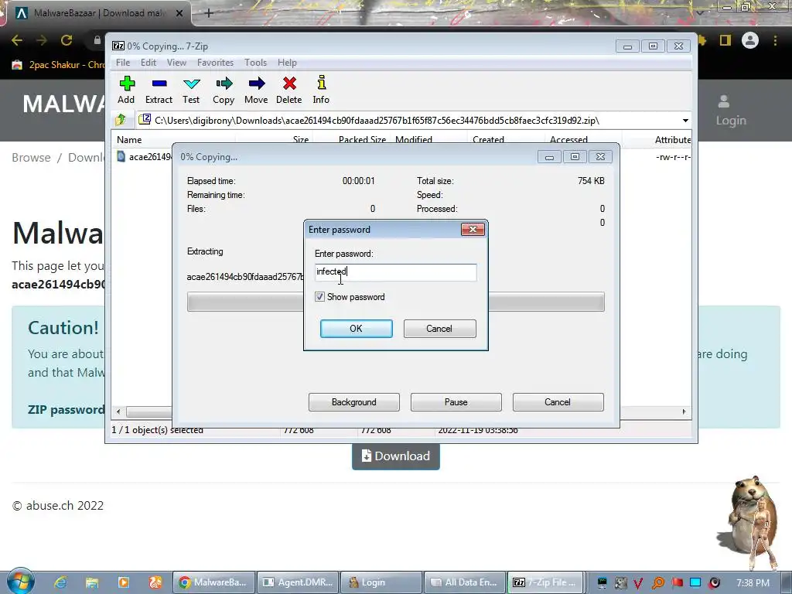The width and height of the screenshot is (792, 594).
Task: Click the red flag tray icon
Action: (678, 582)
